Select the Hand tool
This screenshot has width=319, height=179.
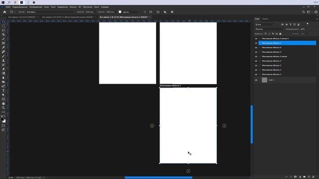coord(3,103)
